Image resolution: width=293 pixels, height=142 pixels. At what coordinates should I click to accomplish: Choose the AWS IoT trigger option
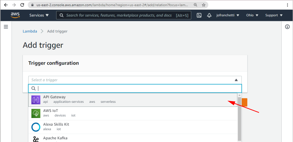click(x=133, y=113)
